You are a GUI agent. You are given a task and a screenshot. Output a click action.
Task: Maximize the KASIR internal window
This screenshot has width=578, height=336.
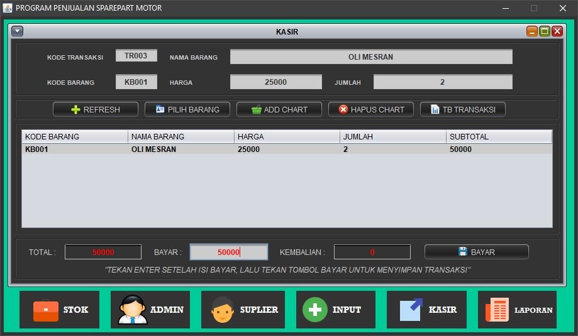[545, 31]
